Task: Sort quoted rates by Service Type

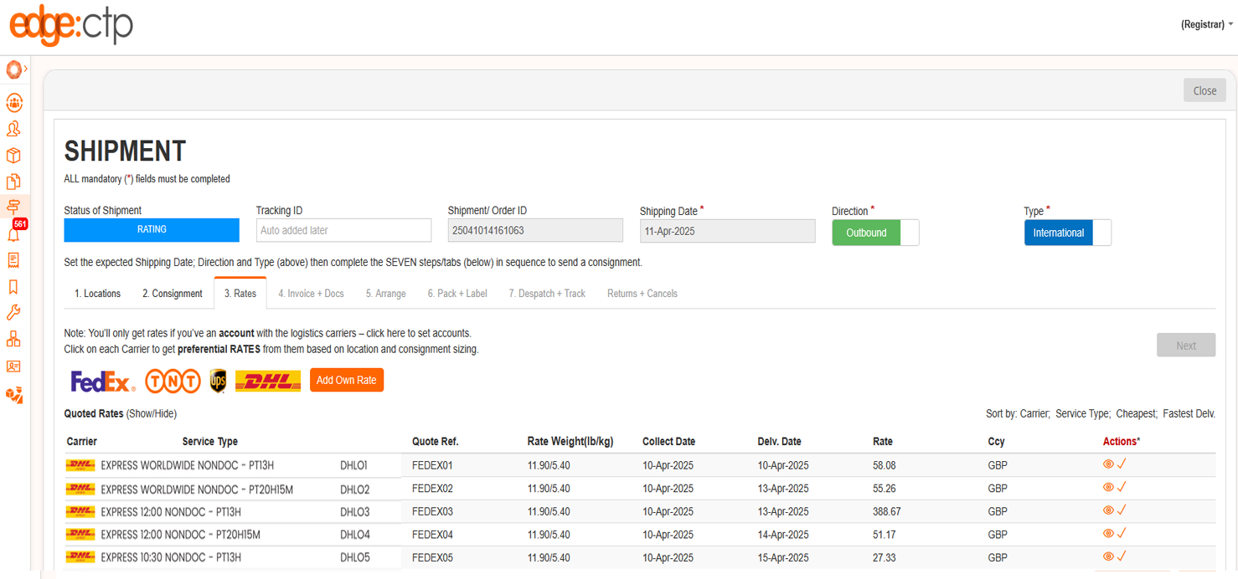Action: point(1083,413)
